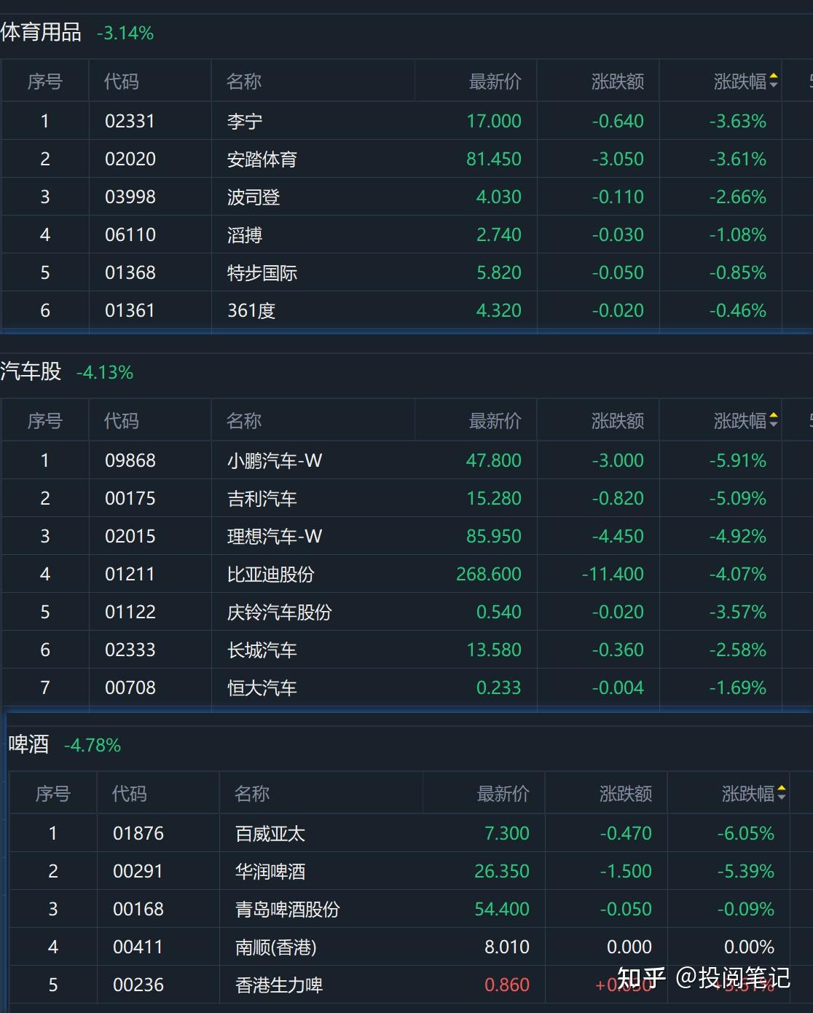Select stock 安踏体育
The height and width of the screenshot is (1013, 813).
262,159
